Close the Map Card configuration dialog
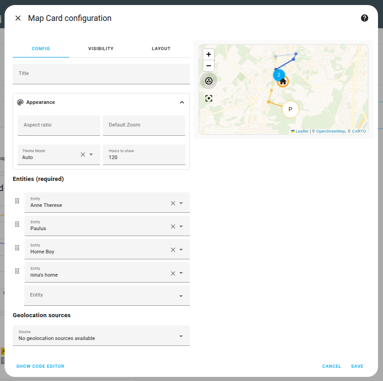 point(18,18)
